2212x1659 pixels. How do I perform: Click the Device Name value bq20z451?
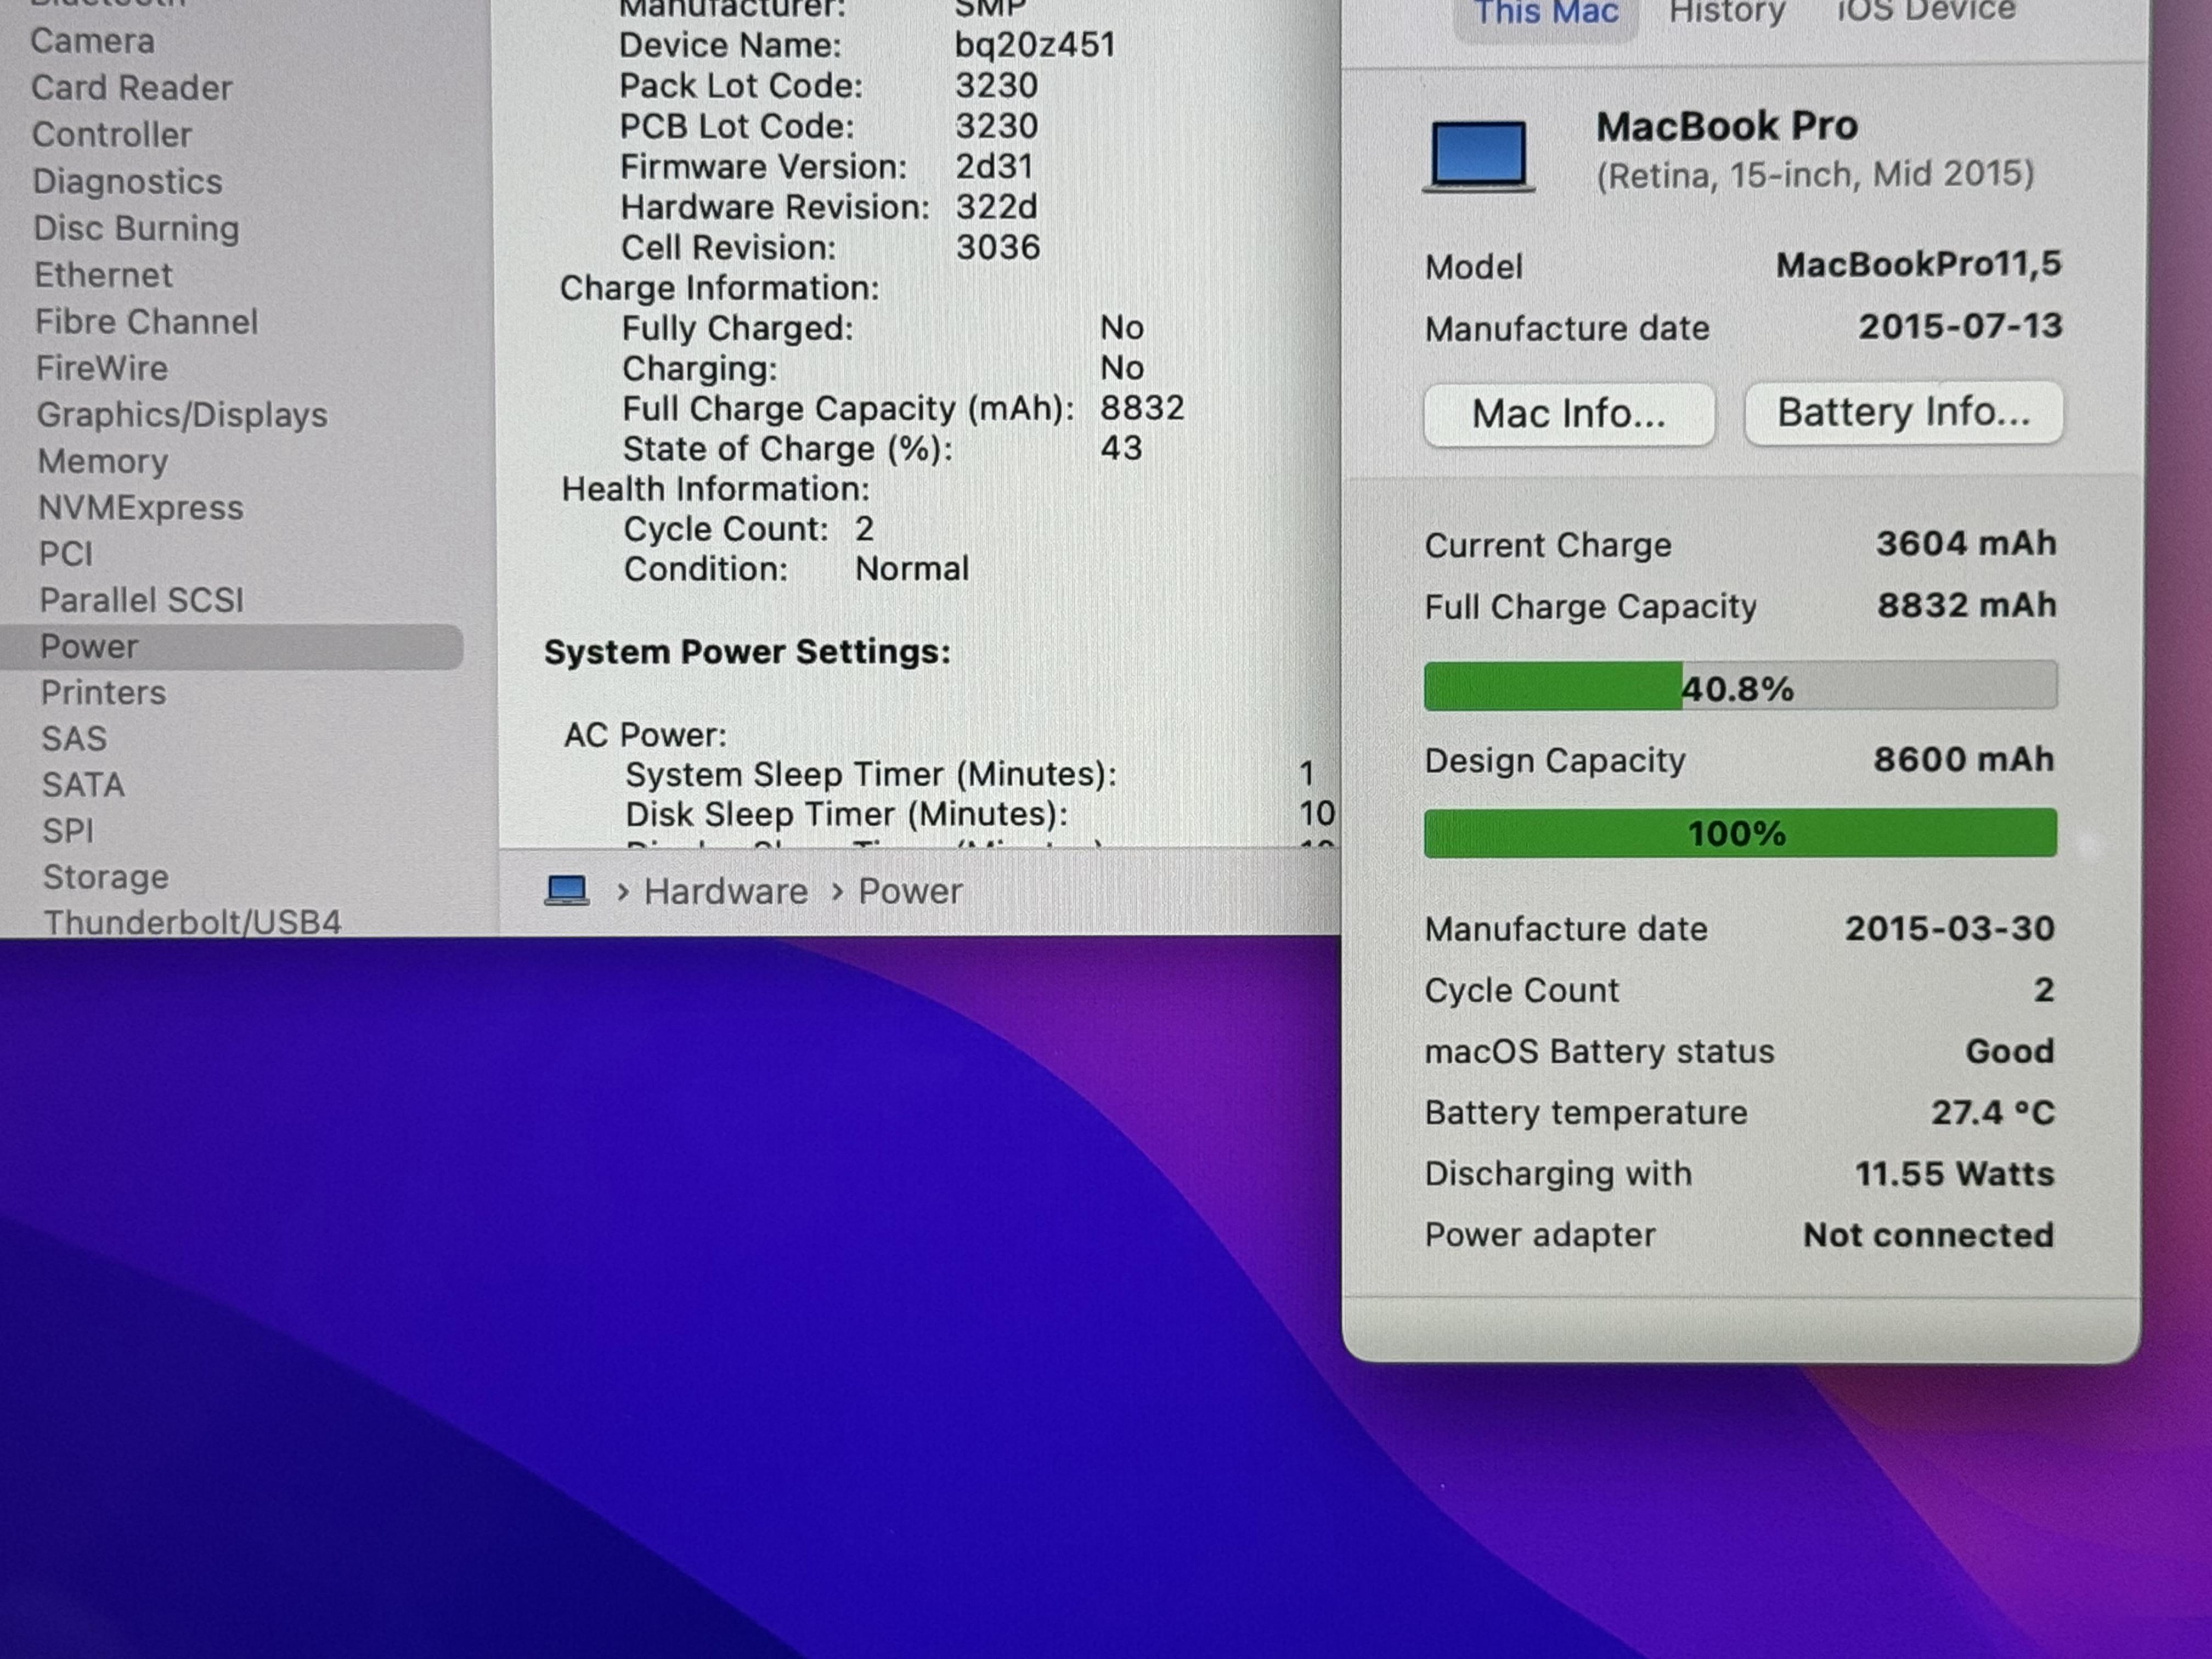pyautogui.click(x=1034, y=45)
